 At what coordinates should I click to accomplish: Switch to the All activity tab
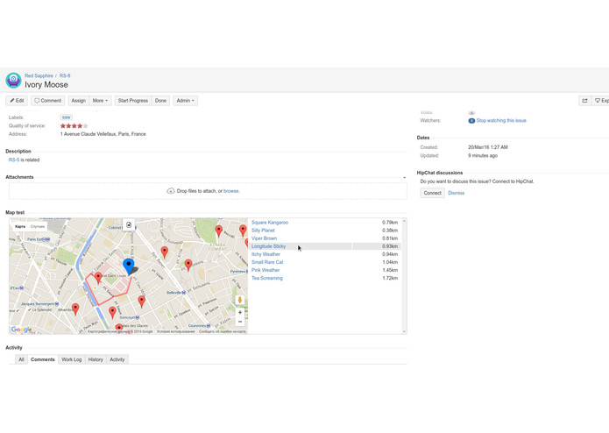pyautogui.click(x=21, y=359)
